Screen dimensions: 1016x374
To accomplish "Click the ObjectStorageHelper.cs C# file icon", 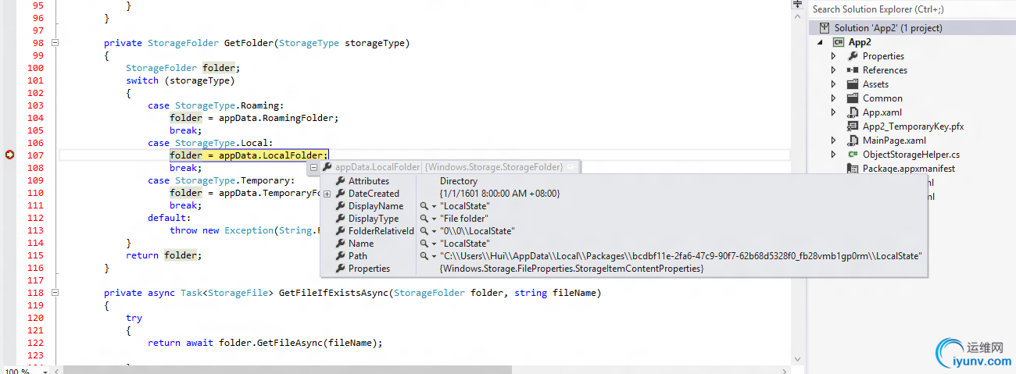I will [853, 155].
